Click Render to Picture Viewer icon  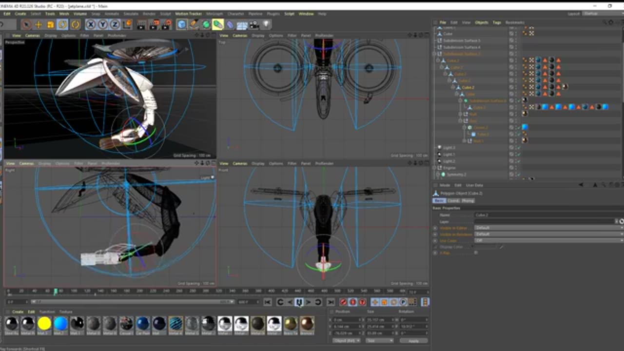point(154,24)
